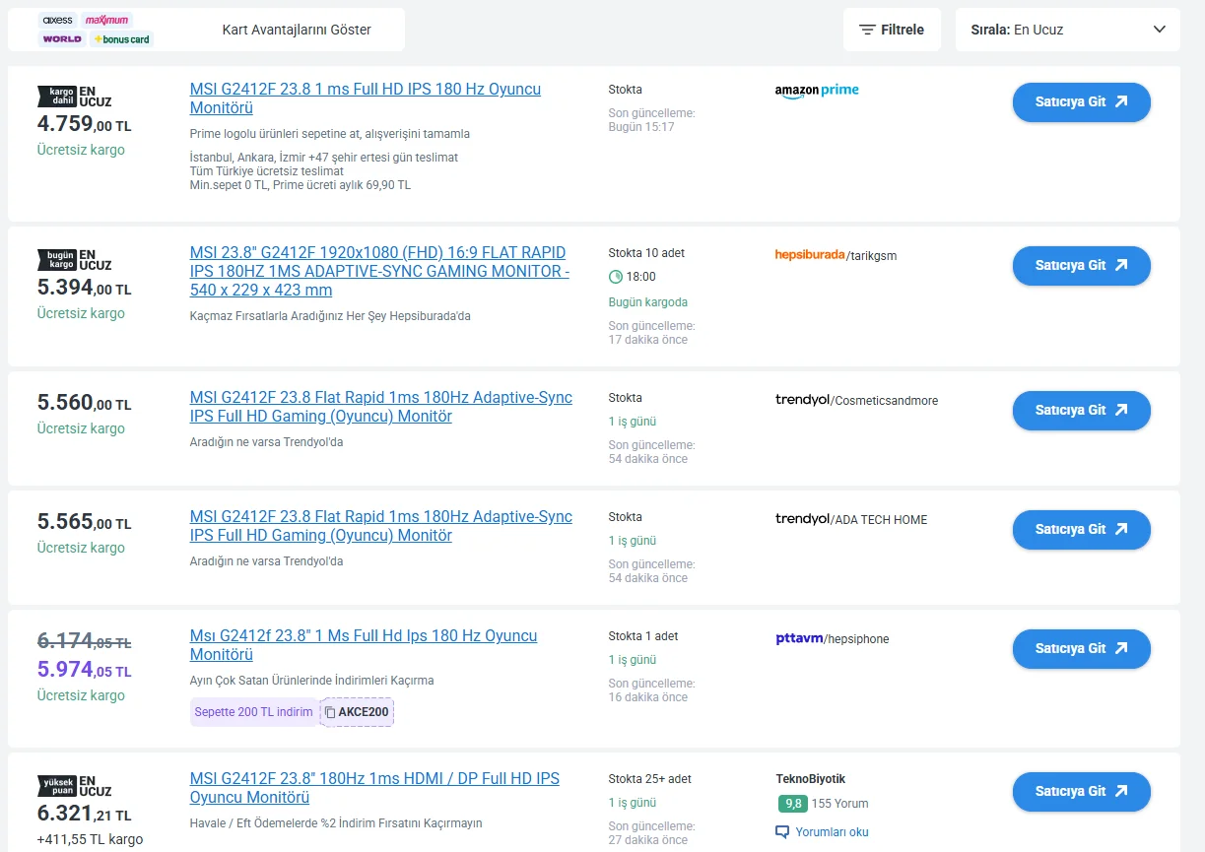Click the Stokta 10 adet text

click(x=646, y=253)
